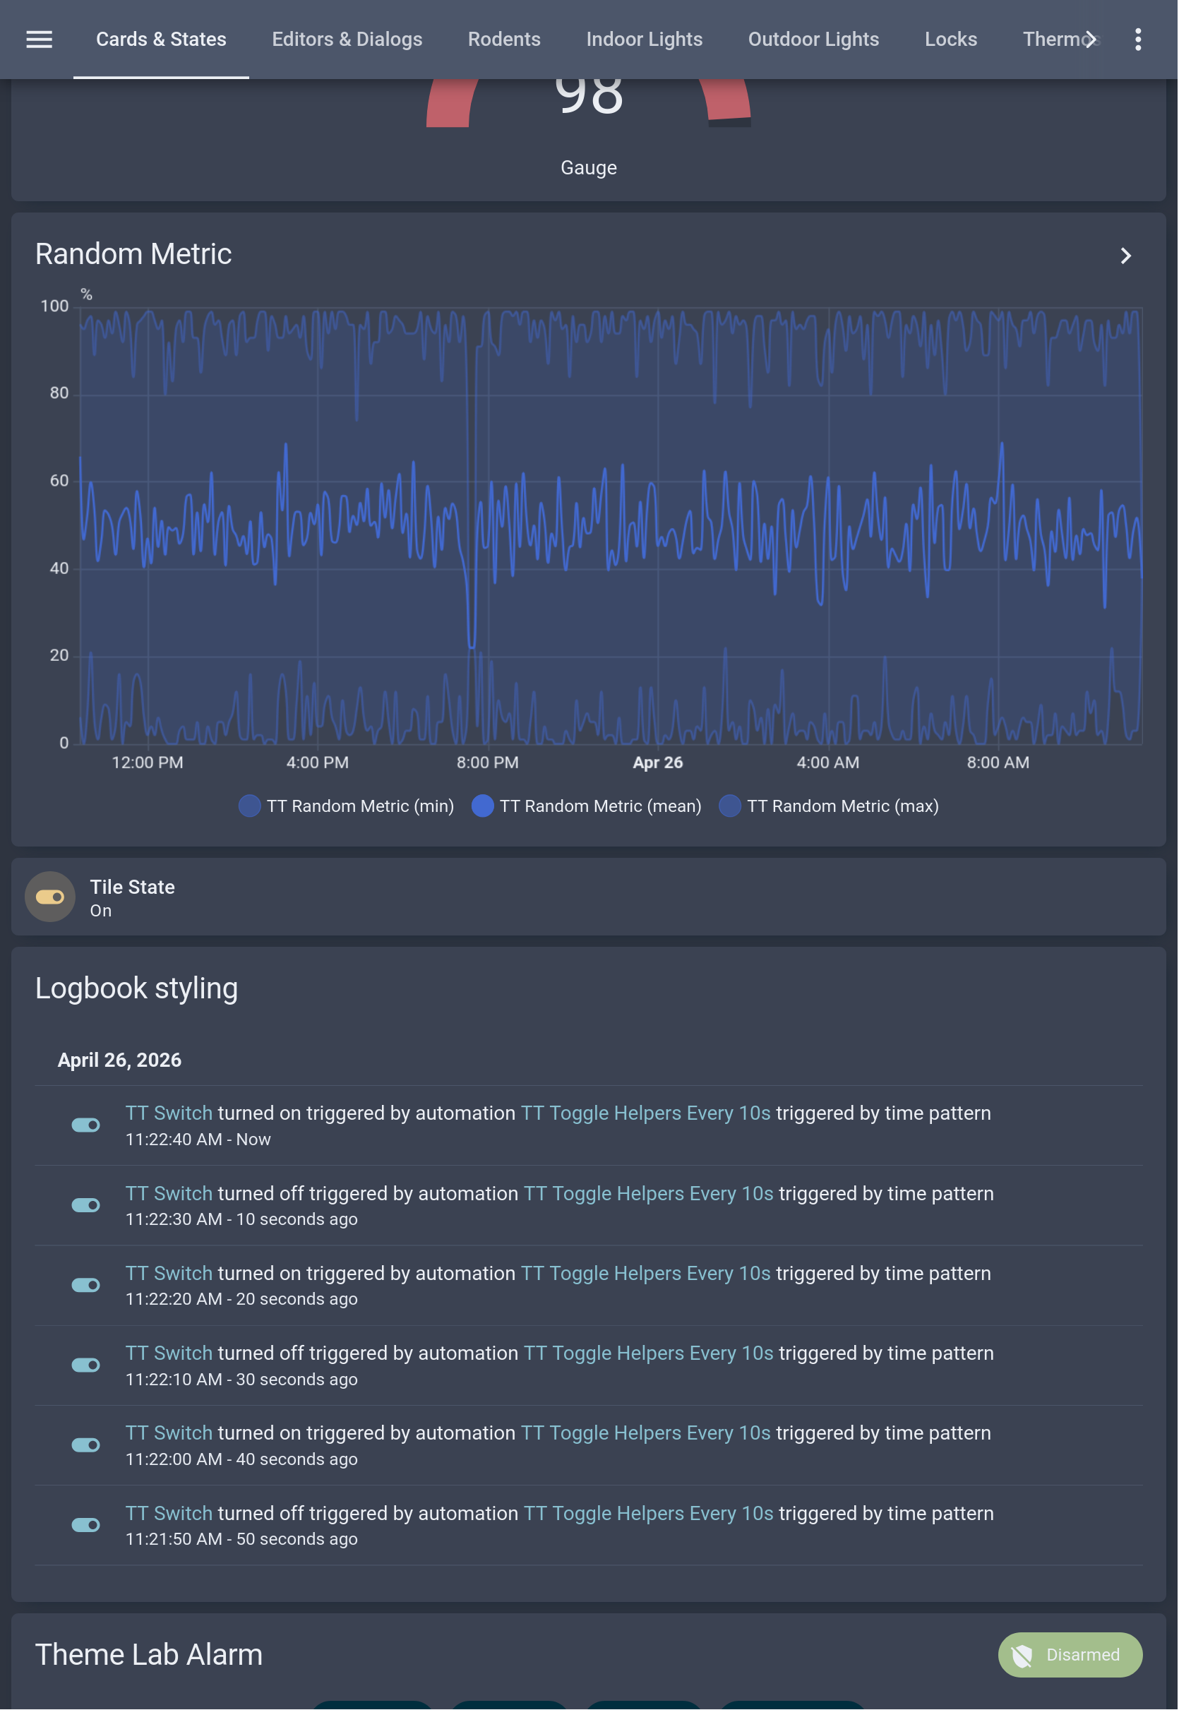Toggle the TT Random Metric (min) legend
The image size is (1179, 1710).
click(347, 806)
